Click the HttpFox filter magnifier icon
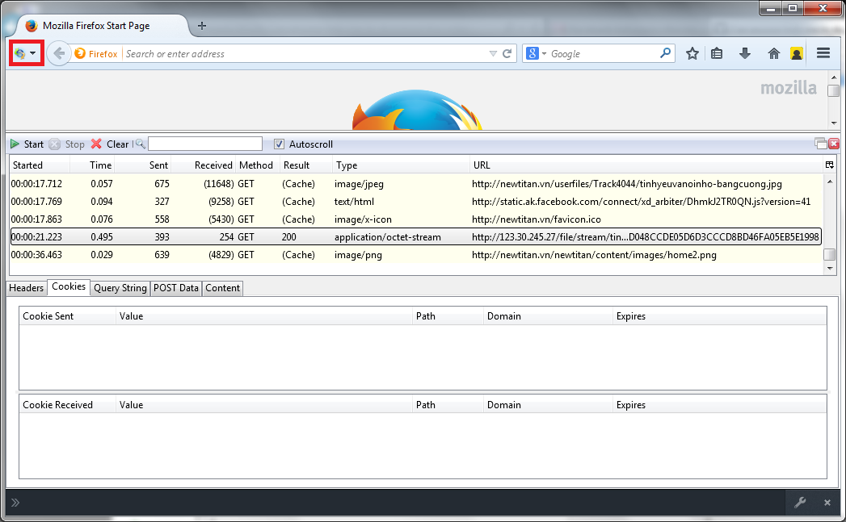This screenshot has width=846, height=522. 141,144
